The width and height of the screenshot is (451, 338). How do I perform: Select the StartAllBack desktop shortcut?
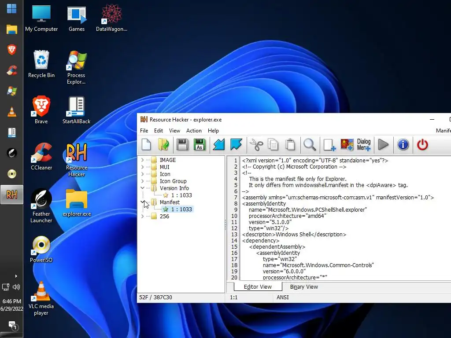click(x=76, y=110)
